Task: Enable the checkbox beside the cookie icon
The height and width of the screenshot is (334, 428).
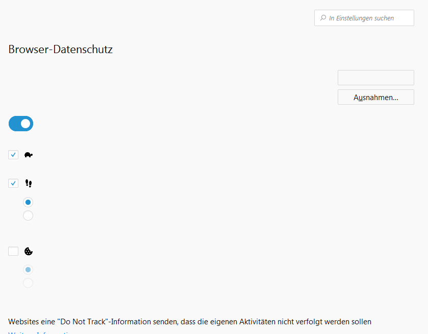Action: coord(13,251)
